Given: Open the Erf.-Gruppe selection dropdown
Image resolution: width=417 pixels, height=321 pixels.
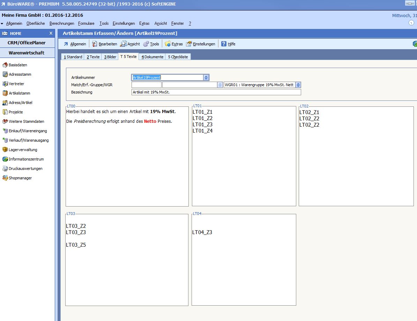Looking at the screenshot, I should (x=220, y=85).
